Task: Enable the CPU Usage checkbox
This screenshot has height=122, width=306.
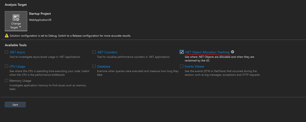Action: click(x=6, y=66)
